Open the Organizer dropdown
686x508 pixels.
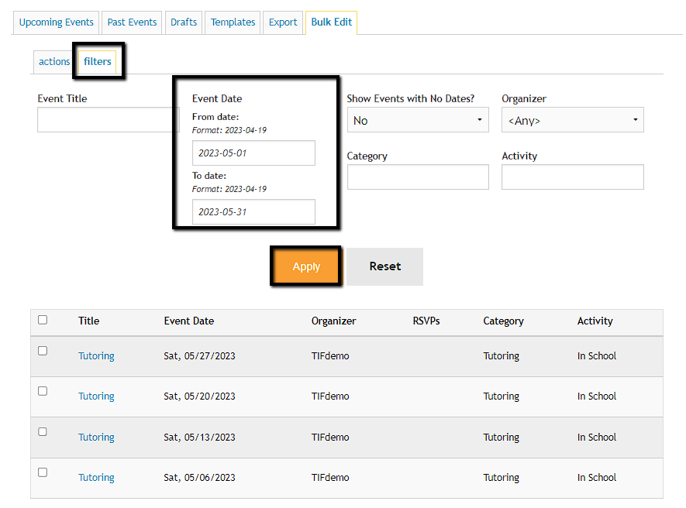572,120
